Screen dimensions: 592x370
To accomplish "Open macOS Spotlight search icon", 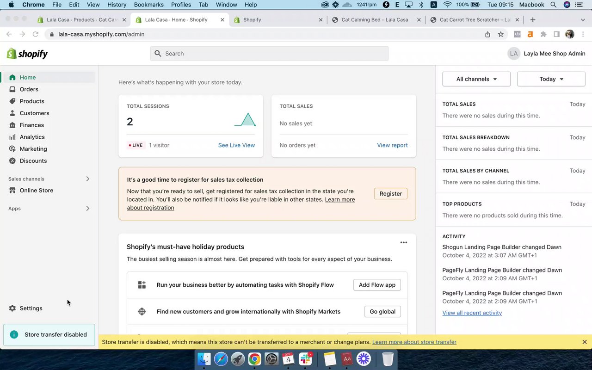I will click(x=553, y=5).
